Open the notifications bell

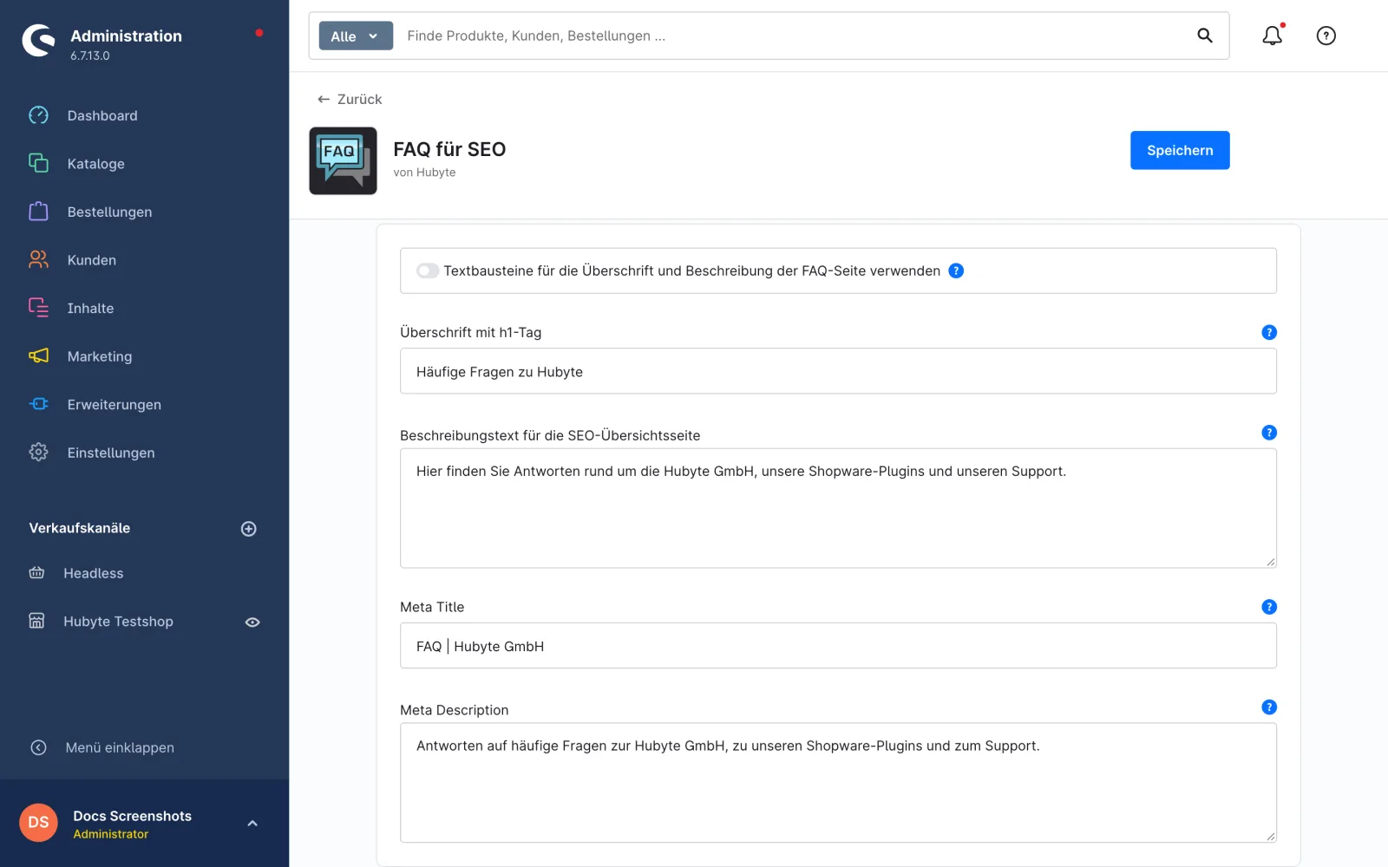[1273, 36]
